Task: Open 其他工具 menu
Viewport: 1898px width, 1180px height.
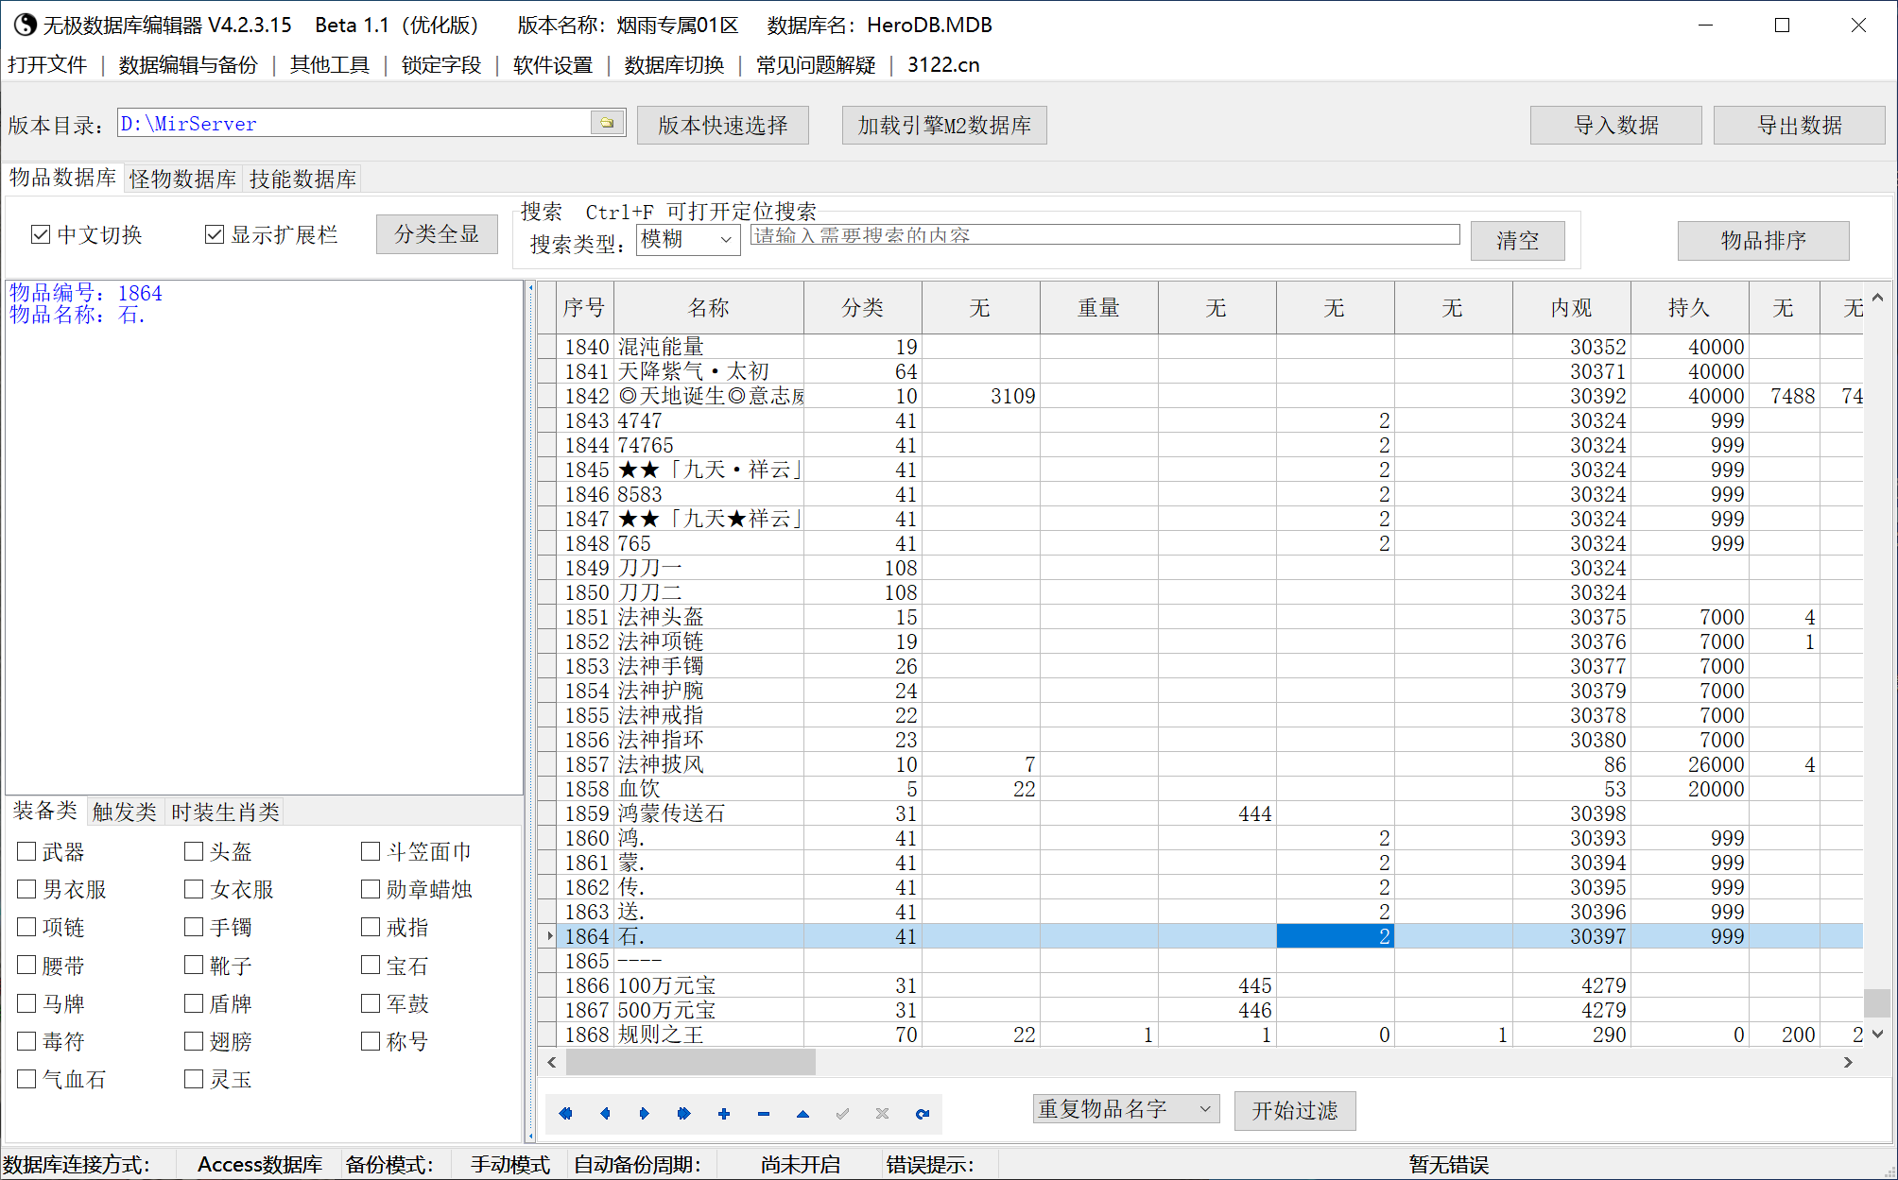Action: (x=330, y=64)
